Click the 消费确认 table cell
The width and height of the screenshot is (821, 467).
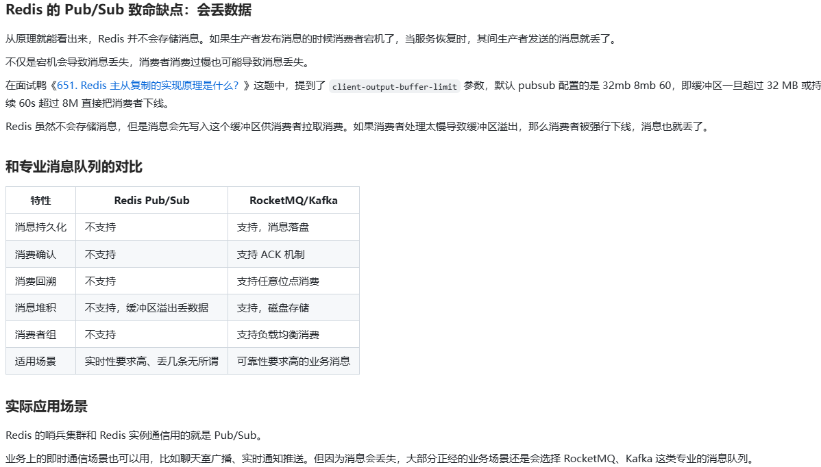point(41,254)
